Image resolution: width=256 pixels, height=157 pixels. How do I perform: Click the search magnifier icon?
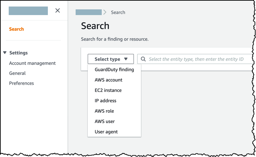143,59
